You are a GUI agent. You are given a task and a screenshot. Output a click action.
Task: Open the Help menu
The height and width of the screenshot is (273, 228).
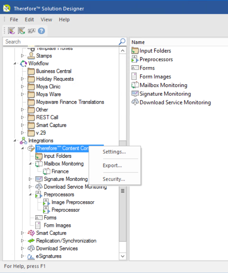(64, 20)
